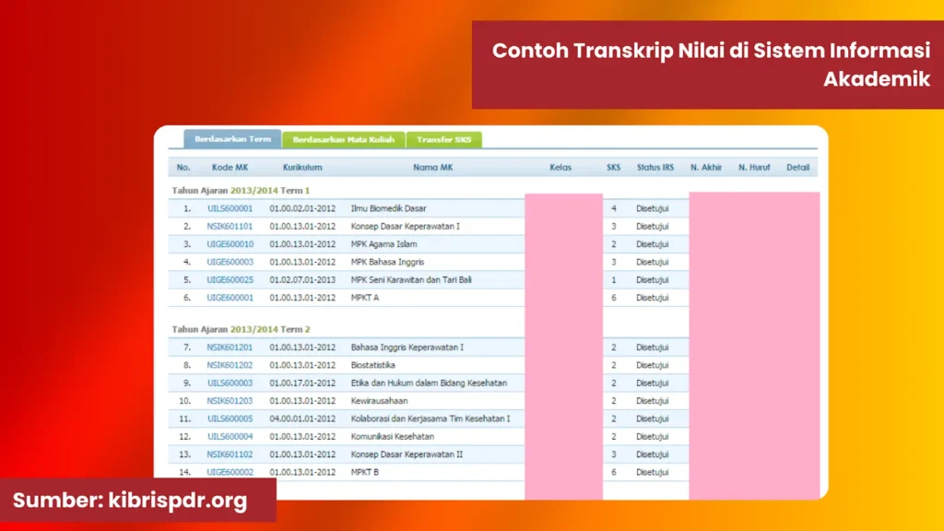Select MPK Seni Karawitan dan Tari Bali
The height and width of the screenshot is (531, 944).
[411, 280]
